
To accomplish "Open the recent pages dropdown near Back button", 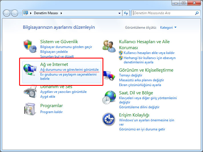I will coord(20,13).
